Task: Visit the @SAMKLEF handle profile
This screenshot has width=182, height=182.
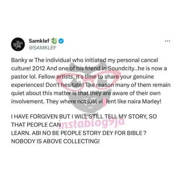Action: click(43, 48)
